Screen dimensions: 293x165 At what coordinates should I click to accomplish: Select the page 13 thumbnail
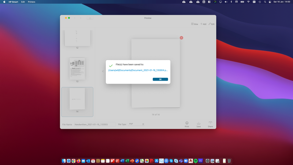[77, 68]
